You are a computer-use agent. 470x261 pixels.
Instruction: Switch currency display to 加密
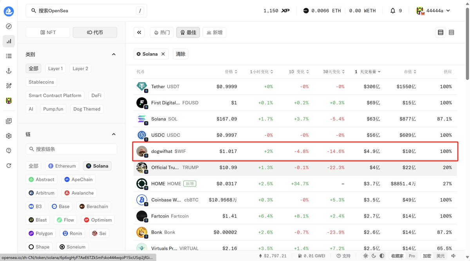pos(427,256)
